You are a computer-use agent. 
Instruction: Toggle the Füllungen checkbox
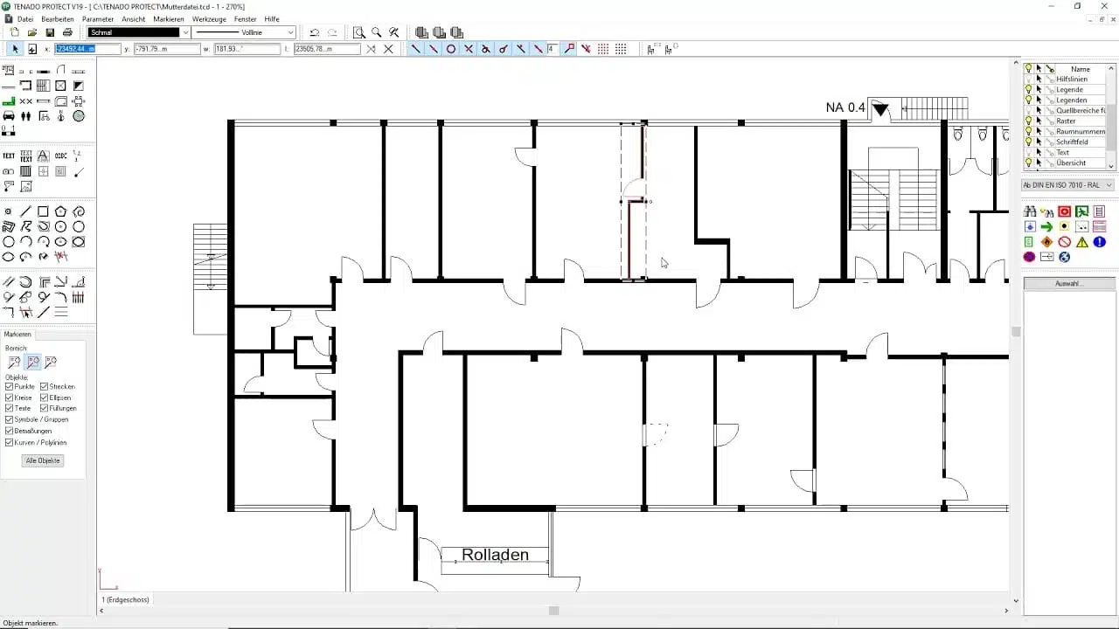pyautogui.click(x=45, y=408)
